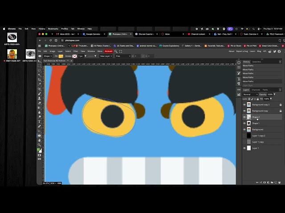This screenshot has height=213, width=285.
Task: Select the Type tool
Action: tap(39, 122)
